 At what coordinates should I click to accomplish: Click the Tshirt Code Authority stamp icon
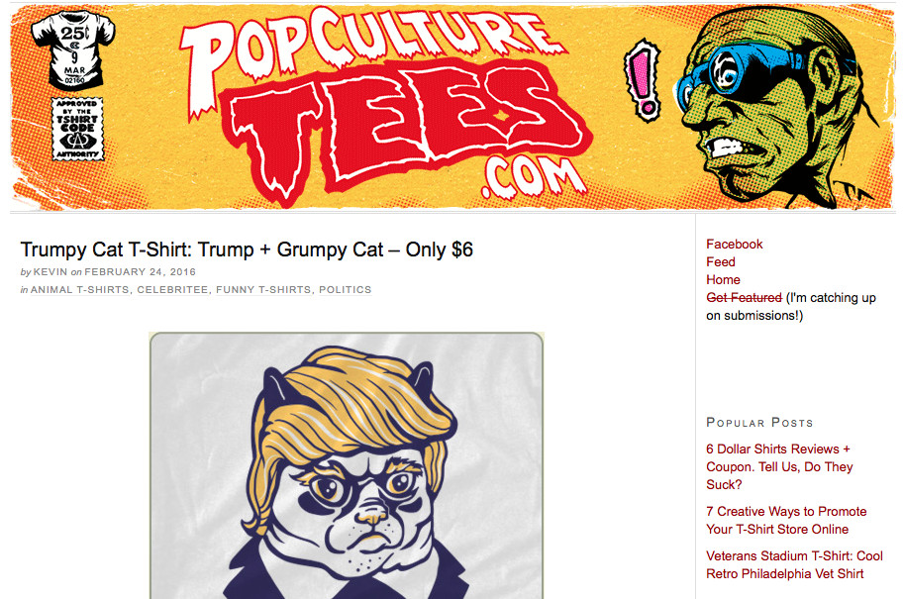point(78,129)
